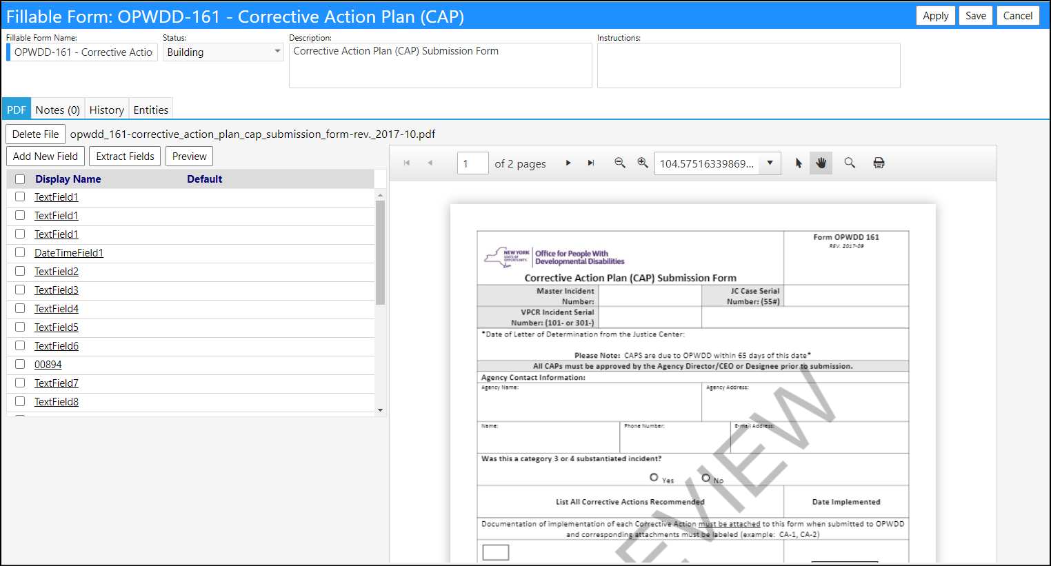Open the History tab

107,110
